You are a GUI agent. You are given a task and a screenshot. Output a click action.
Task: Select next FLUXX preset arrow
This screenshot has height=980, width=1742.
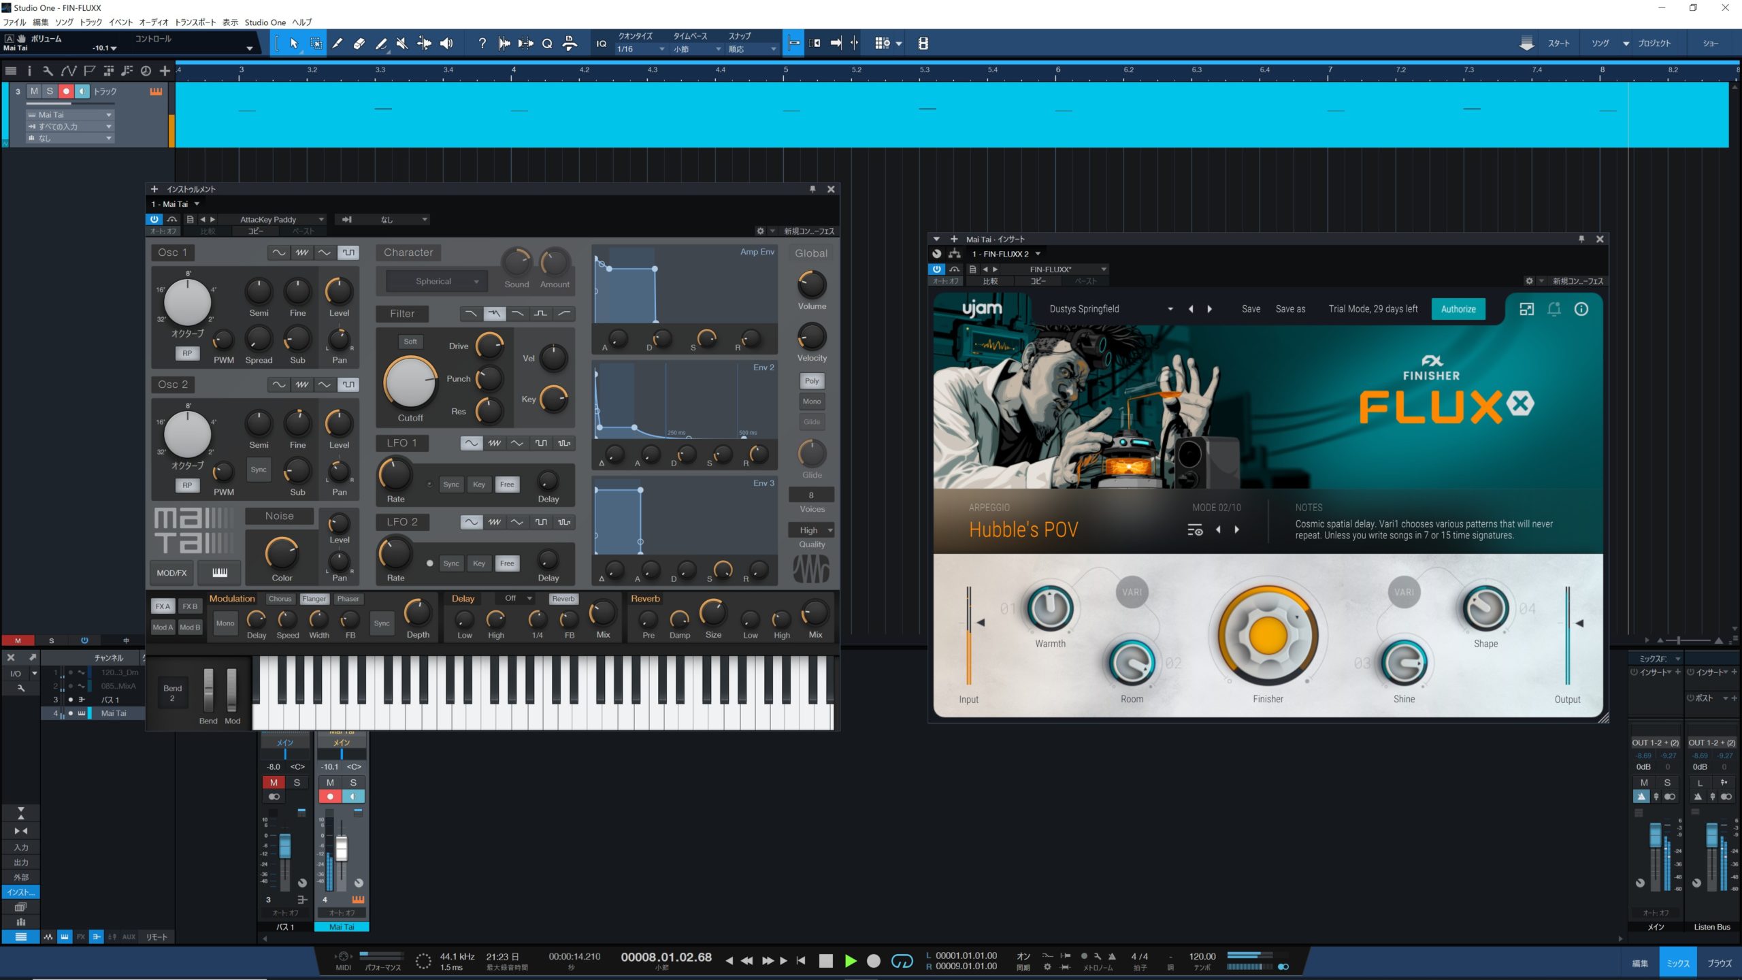coord(1209,309)
